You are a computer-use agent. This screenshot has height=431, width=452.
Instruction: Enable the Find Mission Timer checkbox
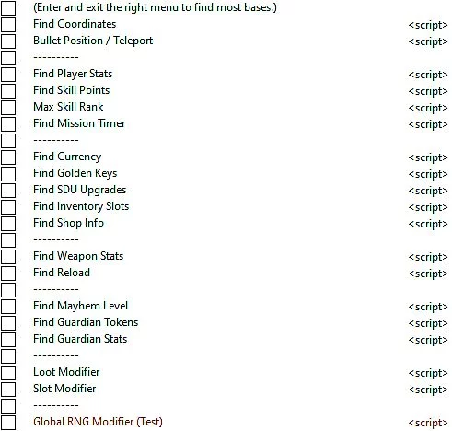8,123
